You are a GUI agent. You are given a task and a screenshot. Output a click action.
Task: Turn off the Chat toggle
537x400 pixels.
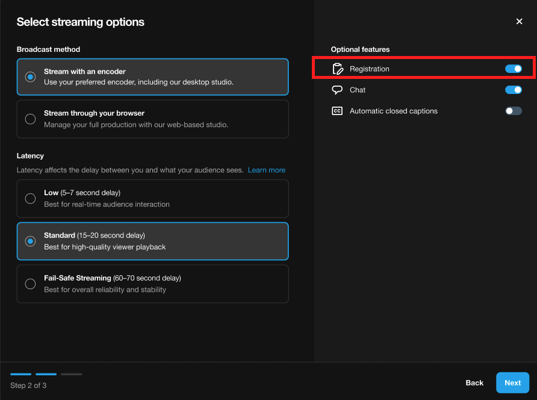point(513,90)
